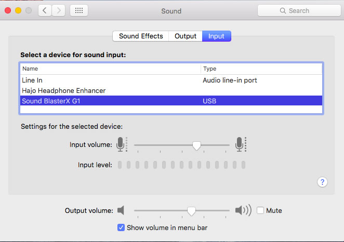344x242 pixels.
Task: Click the low input volume microphone icon
Action: pyautogui.click(x=121, y=144)
